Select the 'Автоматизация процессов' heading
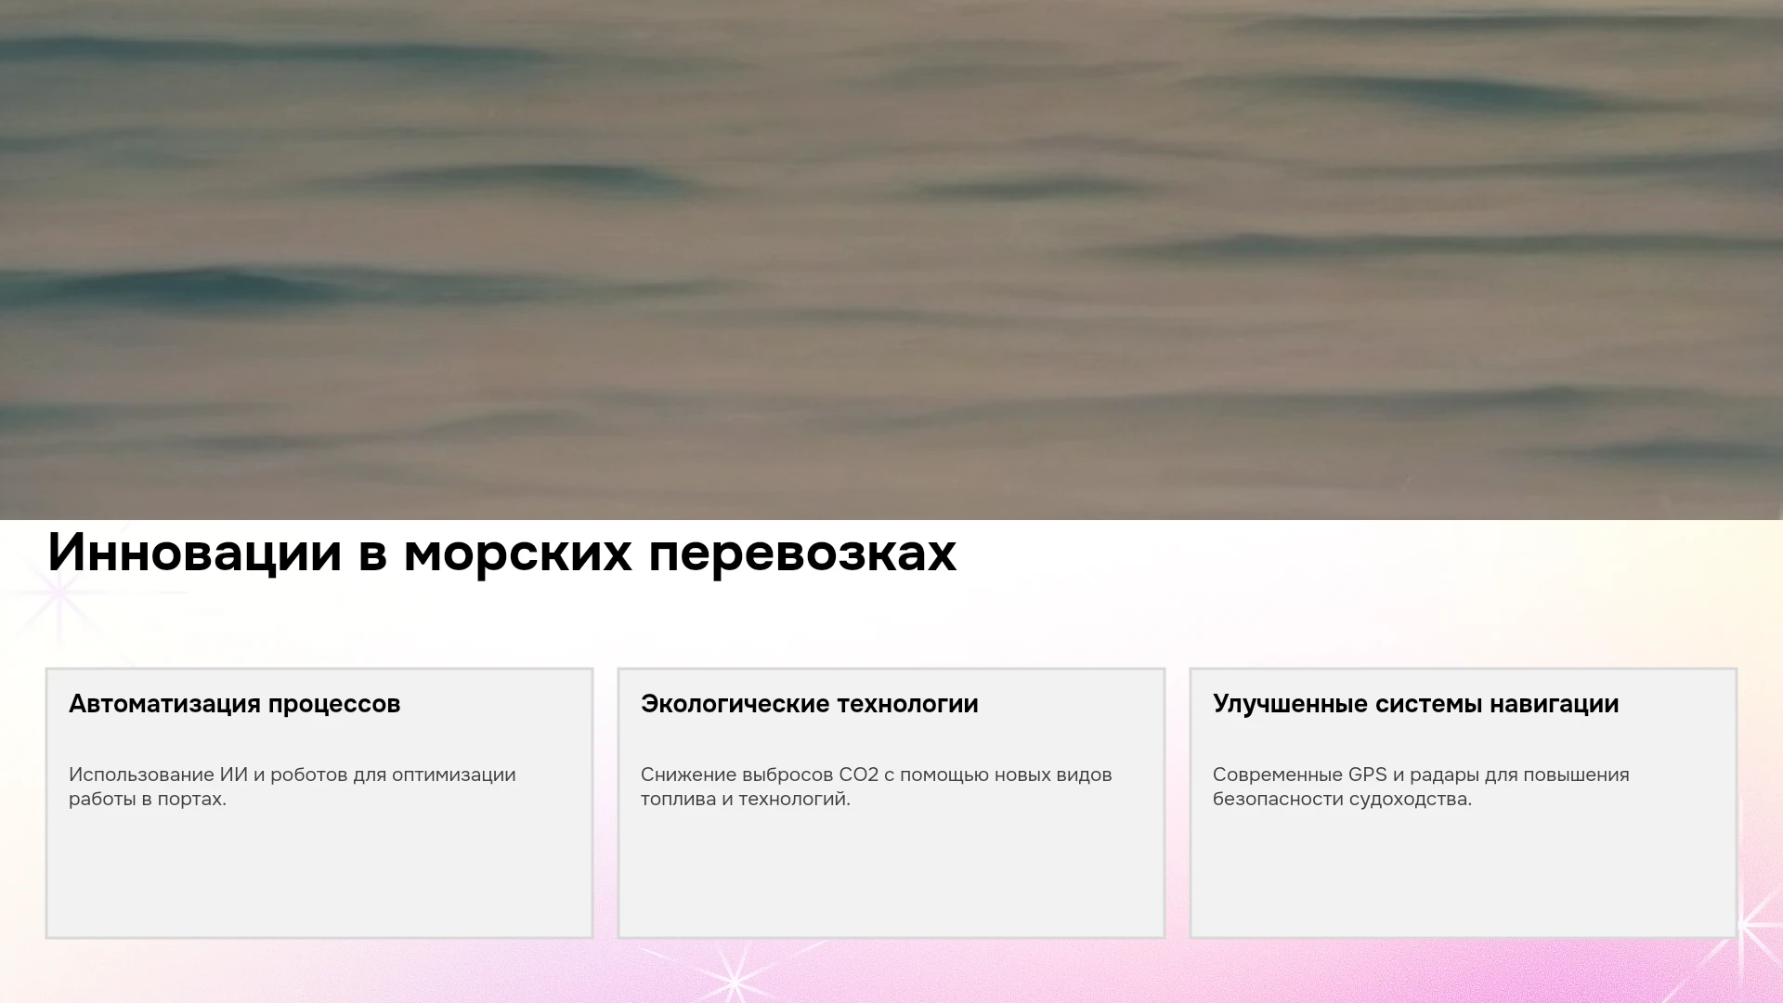1783x1003 pixels. click(234, 704)
